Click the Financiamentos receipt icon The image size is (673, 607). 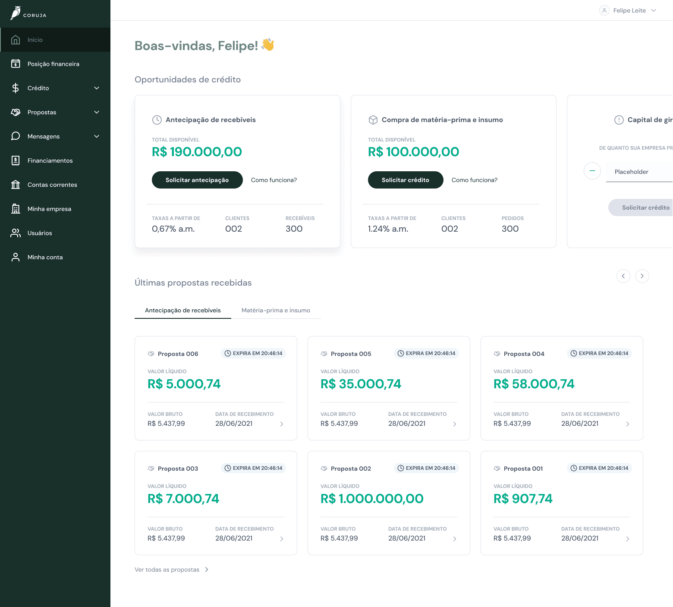point(16,160)
